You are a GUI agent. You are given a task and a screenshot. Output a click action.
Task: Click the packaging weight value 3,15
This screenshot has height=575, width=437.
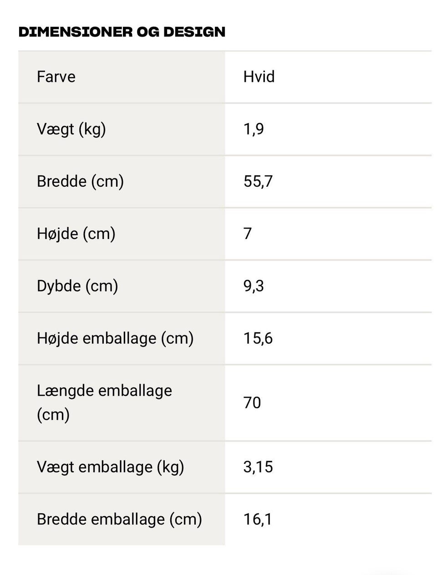[x=258, y=467]
